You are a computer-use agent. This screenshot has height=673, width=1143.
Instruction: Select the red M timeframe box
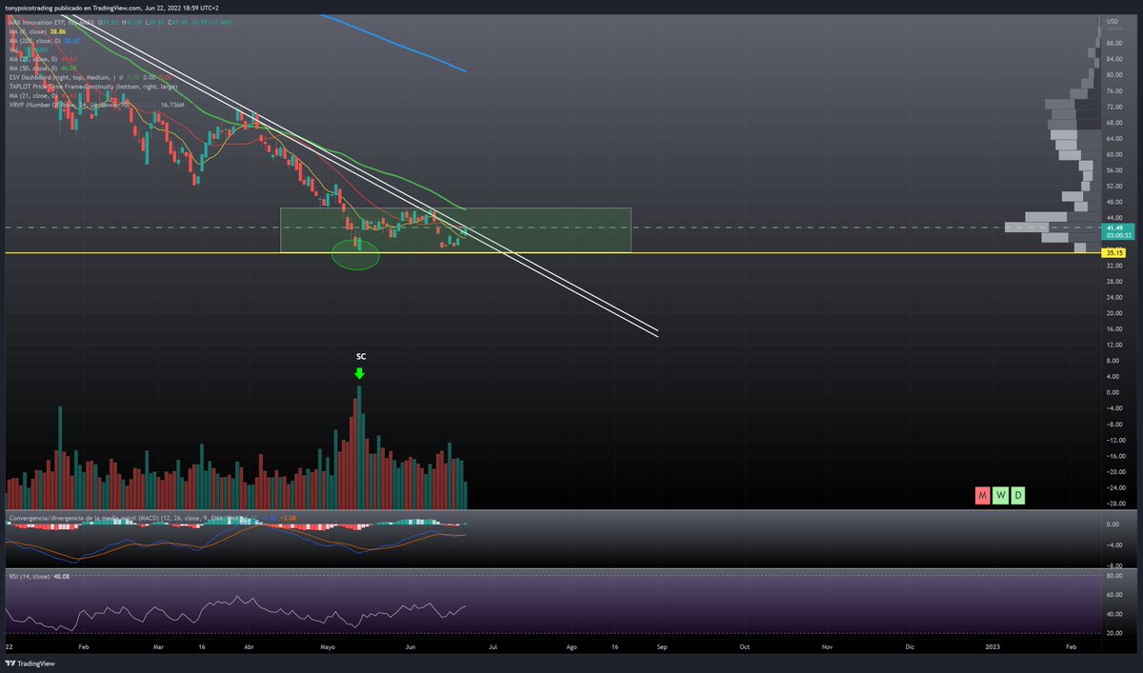(981, 496)
